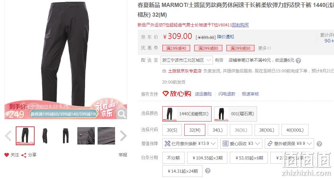Expand delivery address dropdown 浙江宁波市江北区
The image size is (334, 179).
[187, 60]
